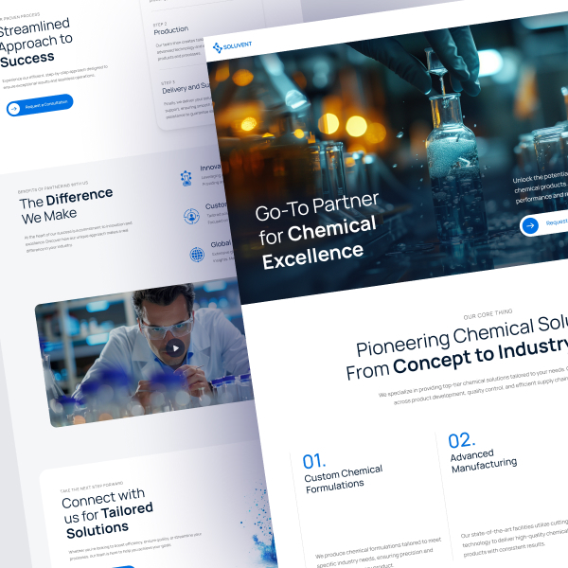This screenshot has width=568, height=568.
Task: Open the 02. Advanced Manufacturing card
Action: click(506, 492)
